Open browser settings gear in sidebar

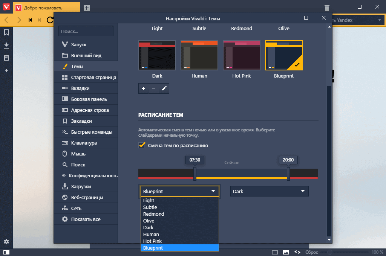(6, 242)
